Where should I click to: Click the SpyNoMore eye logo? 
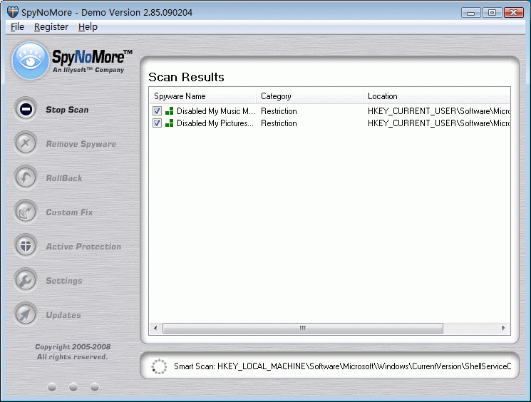point(31,61)
